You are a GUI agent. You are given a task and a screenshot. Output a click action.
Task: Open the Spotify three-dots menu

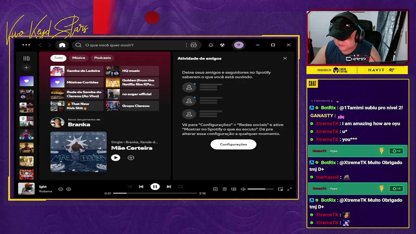(26, 45)
